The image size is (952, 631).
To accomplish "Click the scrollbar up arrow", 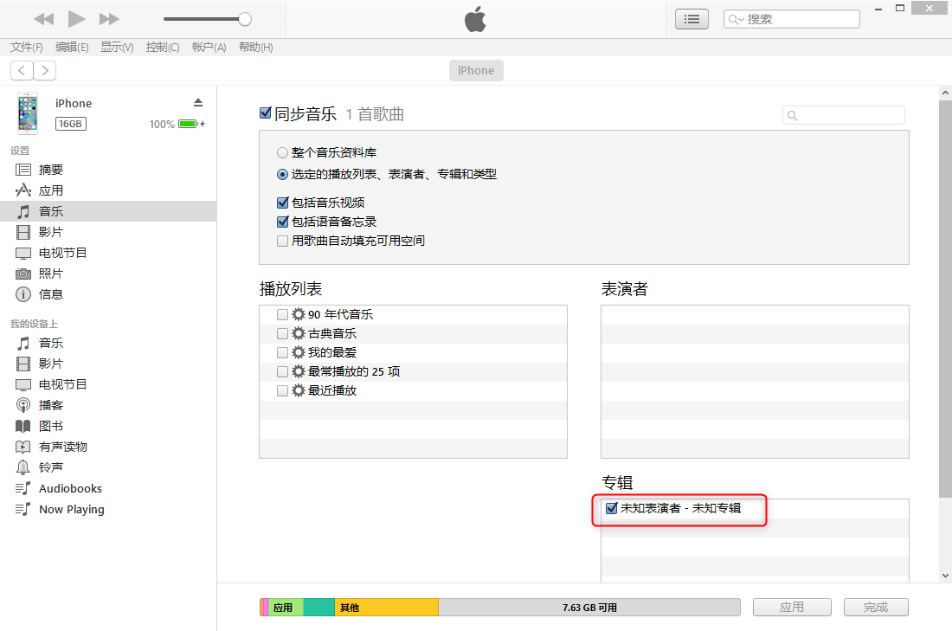I will coord(945,93).
